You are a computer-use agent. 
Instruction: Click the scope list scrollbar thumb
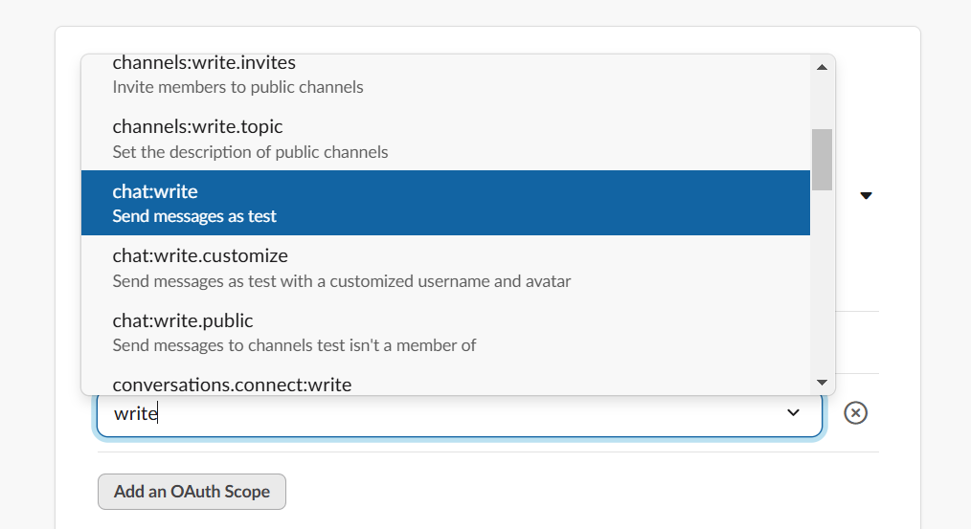[x=822, y=159]
